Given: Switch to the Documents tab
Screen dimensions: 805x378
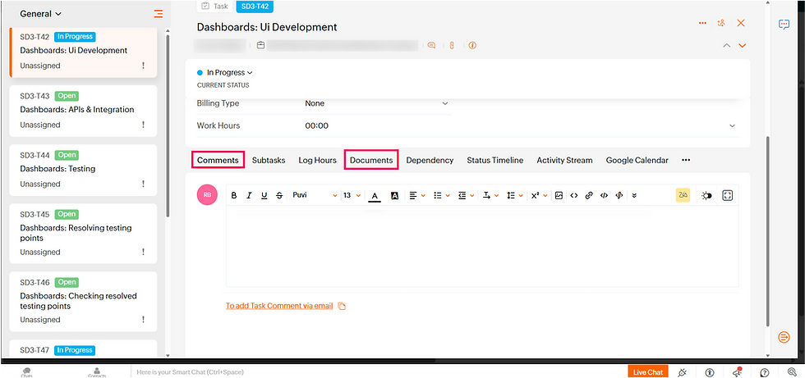Looking at the screenshot, I should pos(371,160).
